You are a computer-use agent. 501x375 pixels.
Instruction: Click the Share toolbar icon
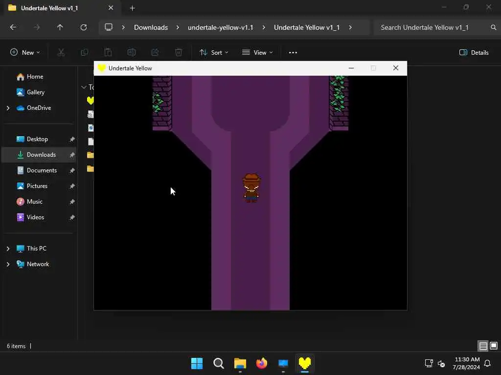[x=155, y=52]
